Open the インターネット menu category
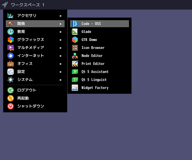 pos(35,56)
